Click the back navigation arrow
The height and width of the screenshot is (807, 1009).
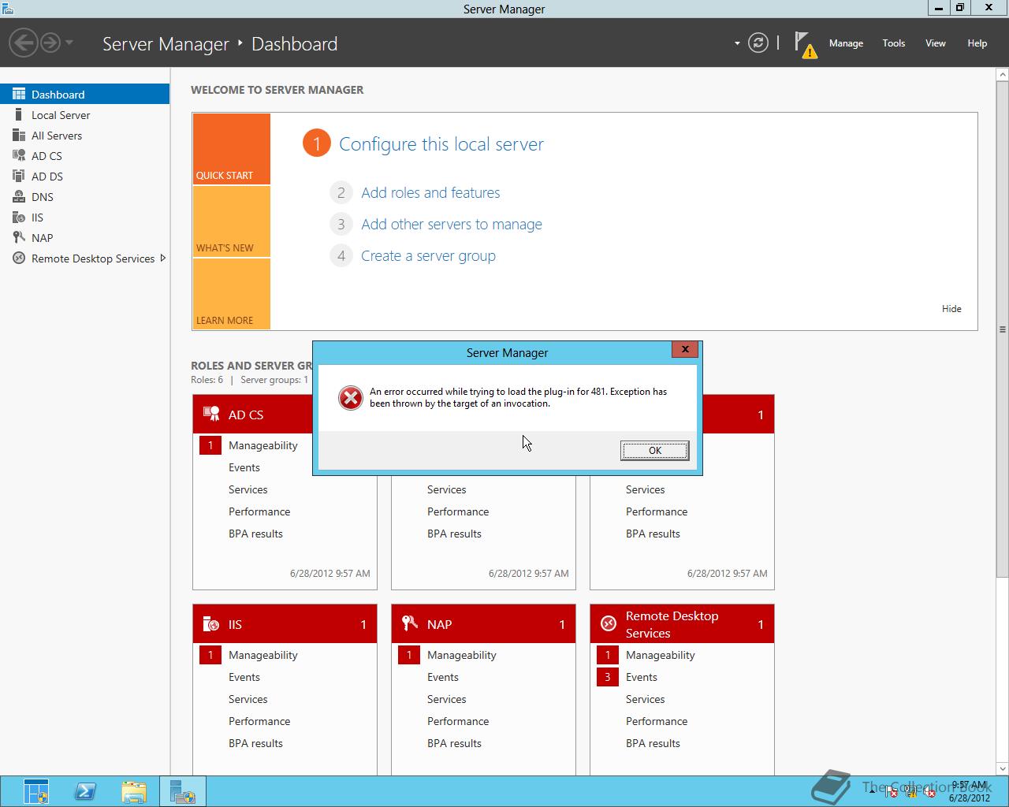coord(24,43)
